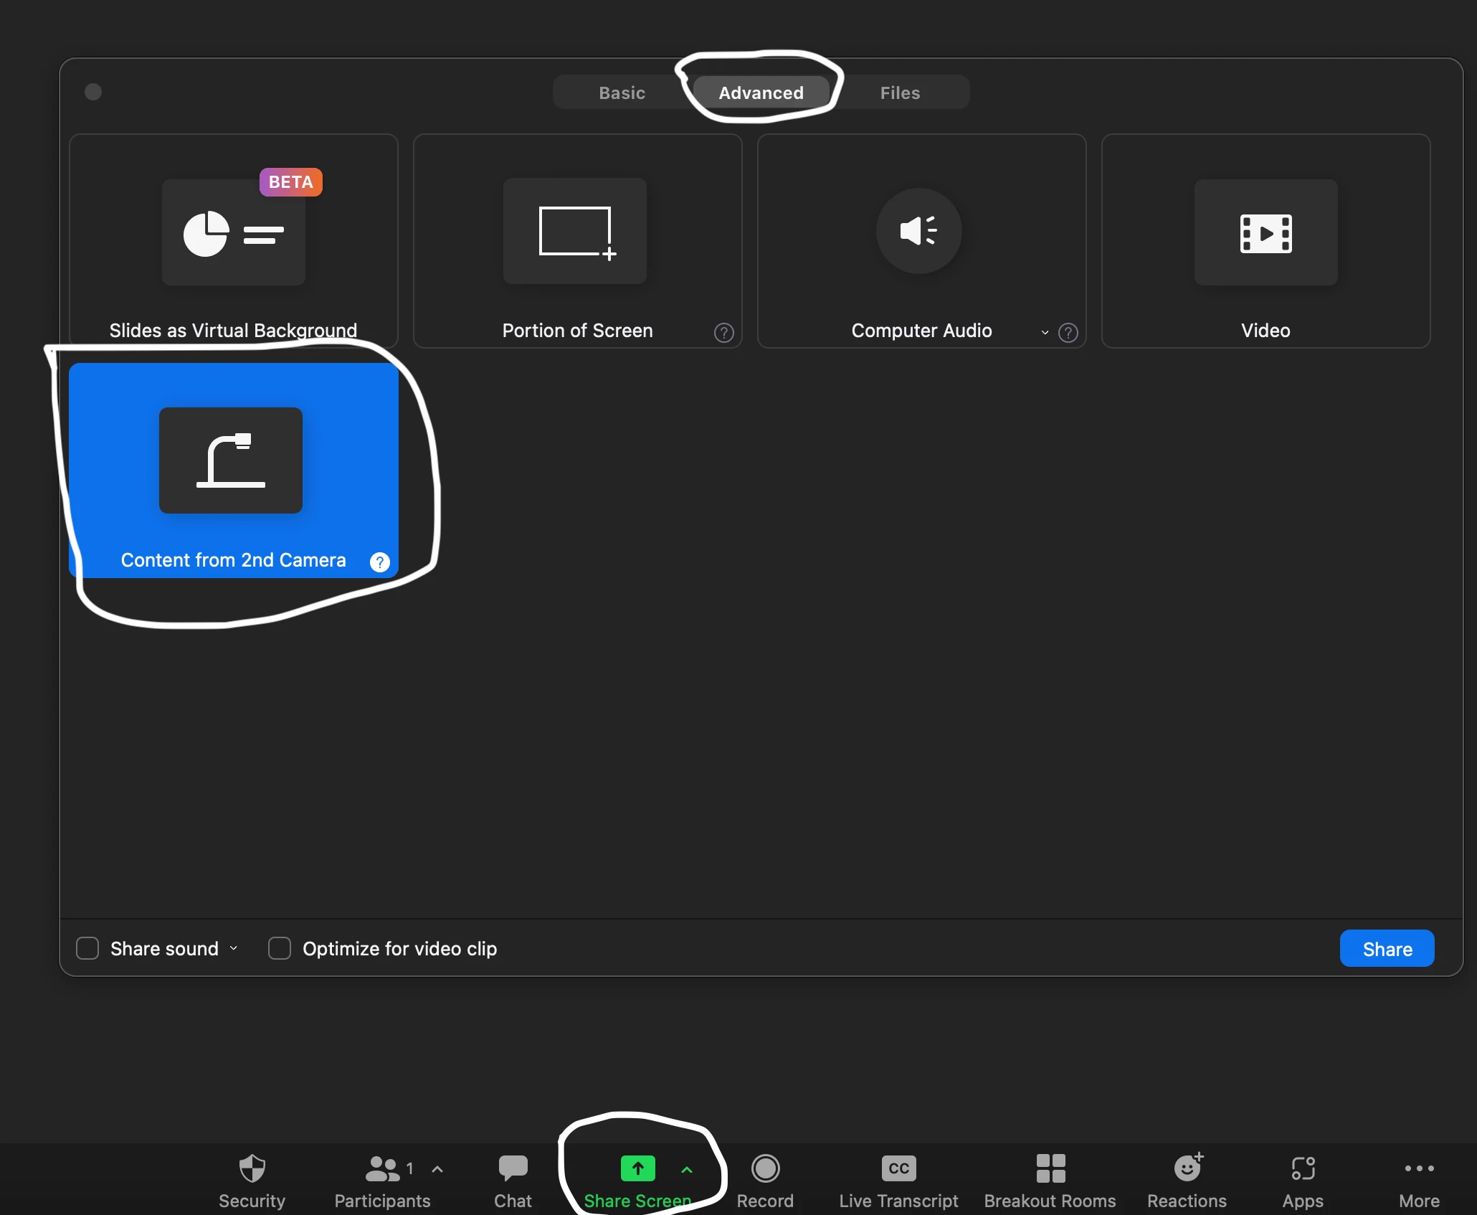Open the Reactions smiley icon
This screenshot has height=1215, width=1477.
point(1187,1168)
